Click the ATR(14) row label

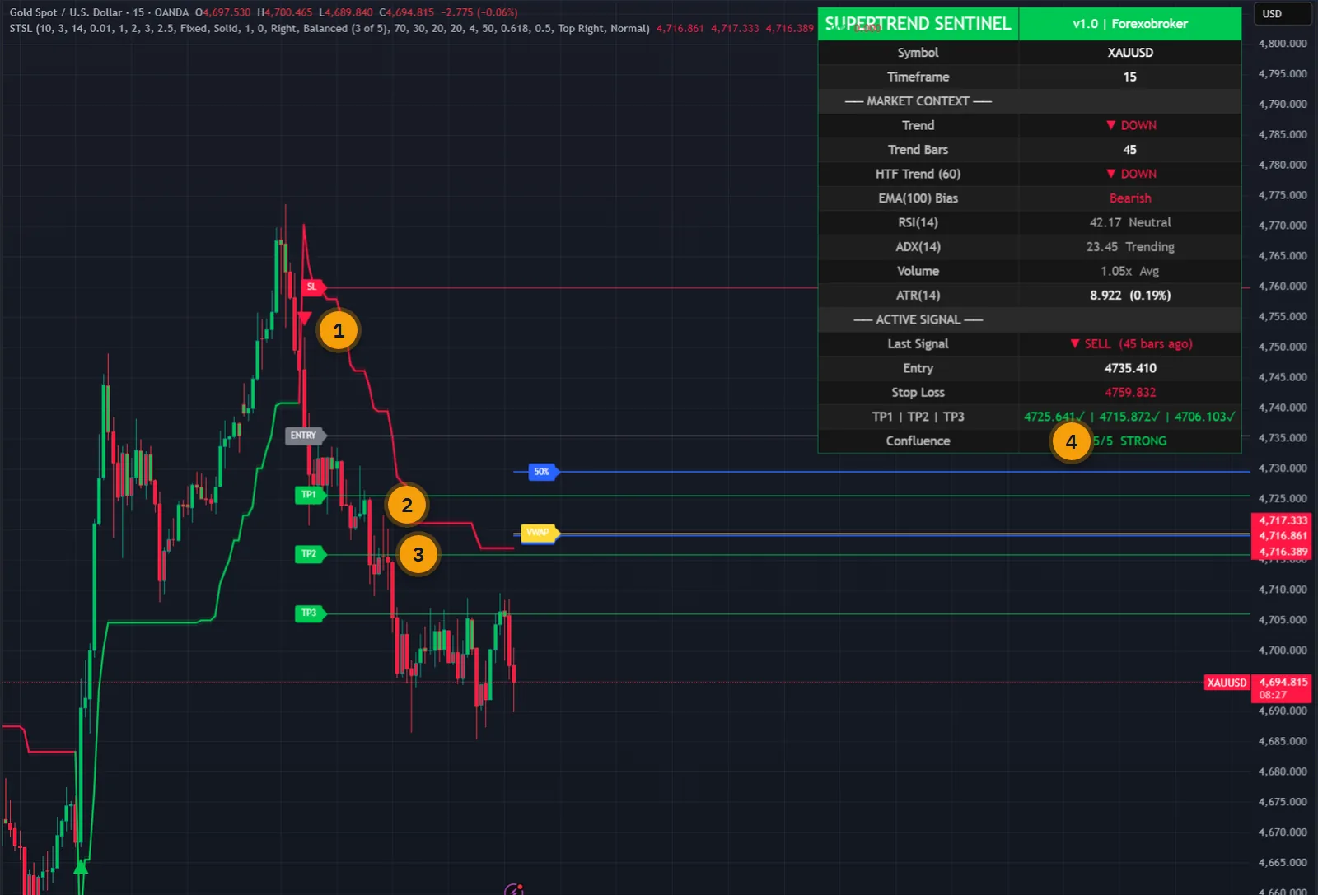coord(918,296)
